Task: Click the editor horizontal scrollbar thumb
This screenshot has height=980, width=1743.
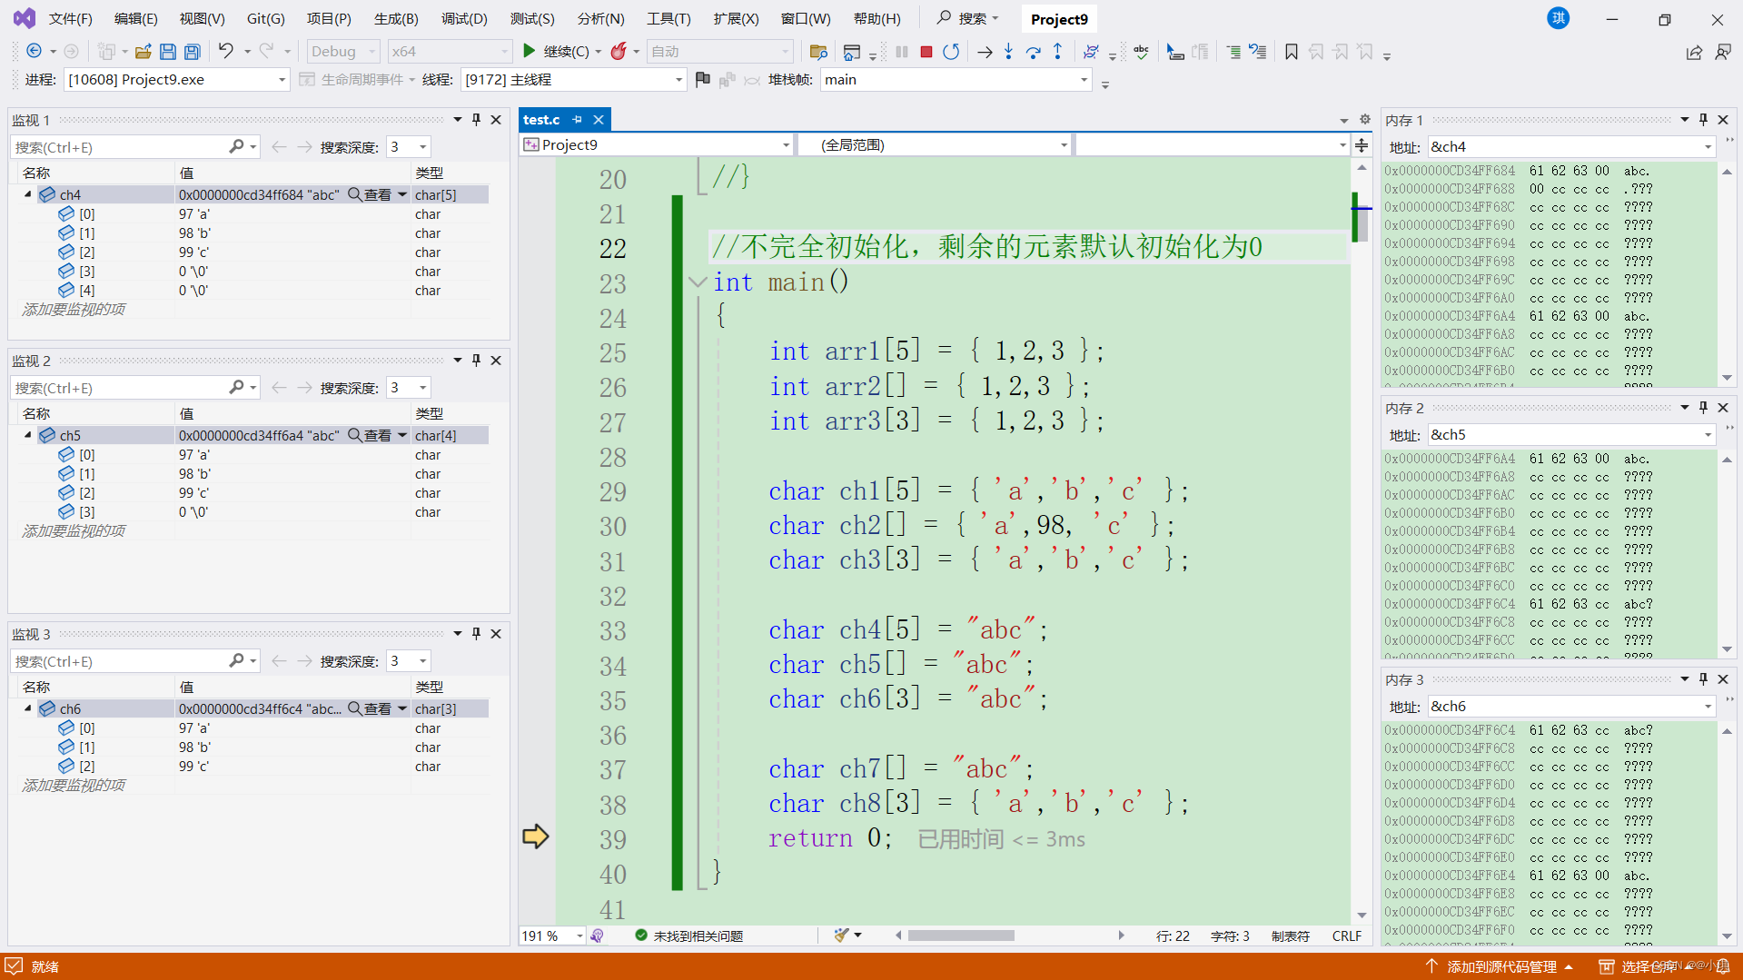Action: 961,936
